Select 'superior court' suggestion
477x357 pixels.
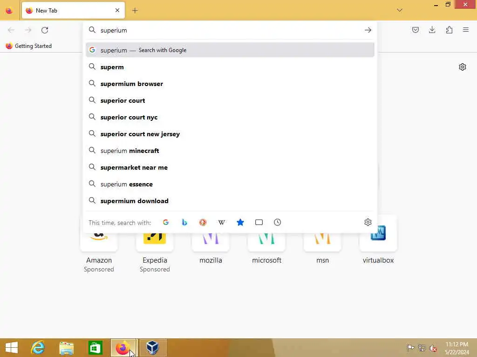pyautogui.click(x=230, y=100)
